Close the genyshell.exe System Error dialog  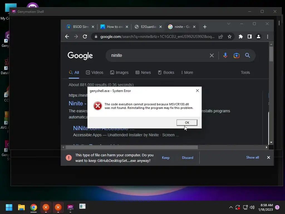click(197, 91)
